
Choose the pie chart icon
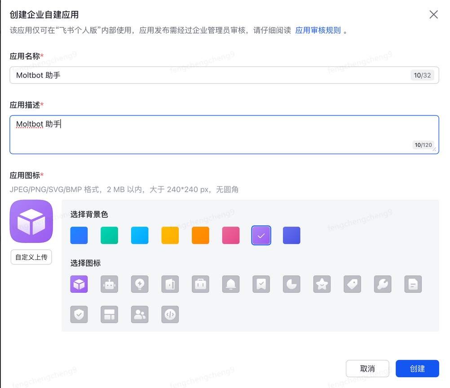[x=291, y=284]
